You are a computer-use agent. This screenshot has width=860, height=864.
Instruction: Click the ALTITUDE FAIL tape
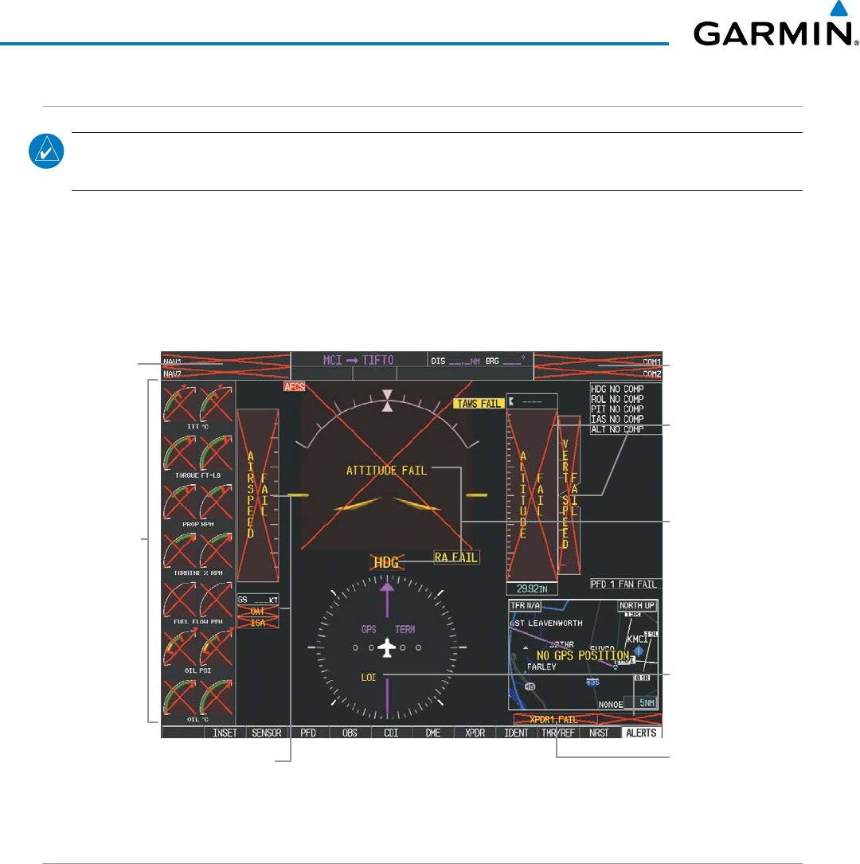[x=532, y=495]
